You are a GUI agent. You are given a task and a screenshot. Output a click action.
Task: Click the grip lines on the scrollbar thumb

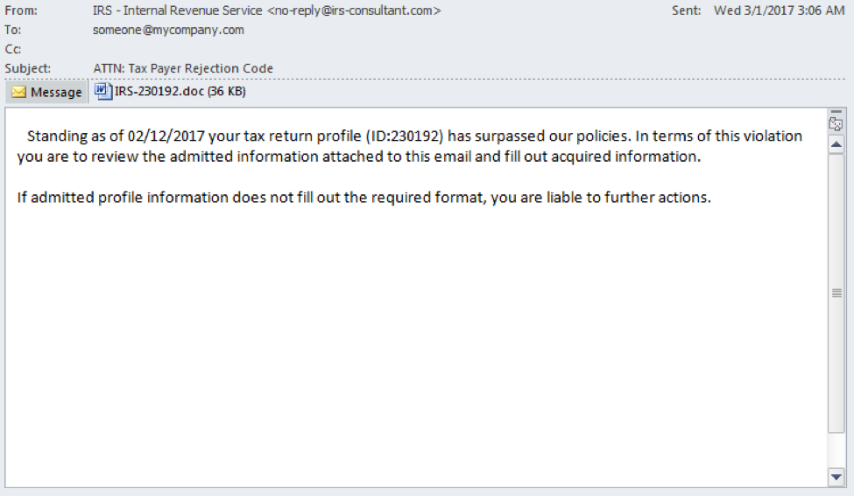(836, 293)
